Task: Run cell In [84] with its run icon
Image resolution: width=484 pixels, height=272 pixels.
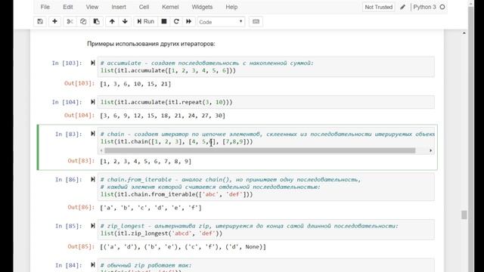Action: point(92,264)
